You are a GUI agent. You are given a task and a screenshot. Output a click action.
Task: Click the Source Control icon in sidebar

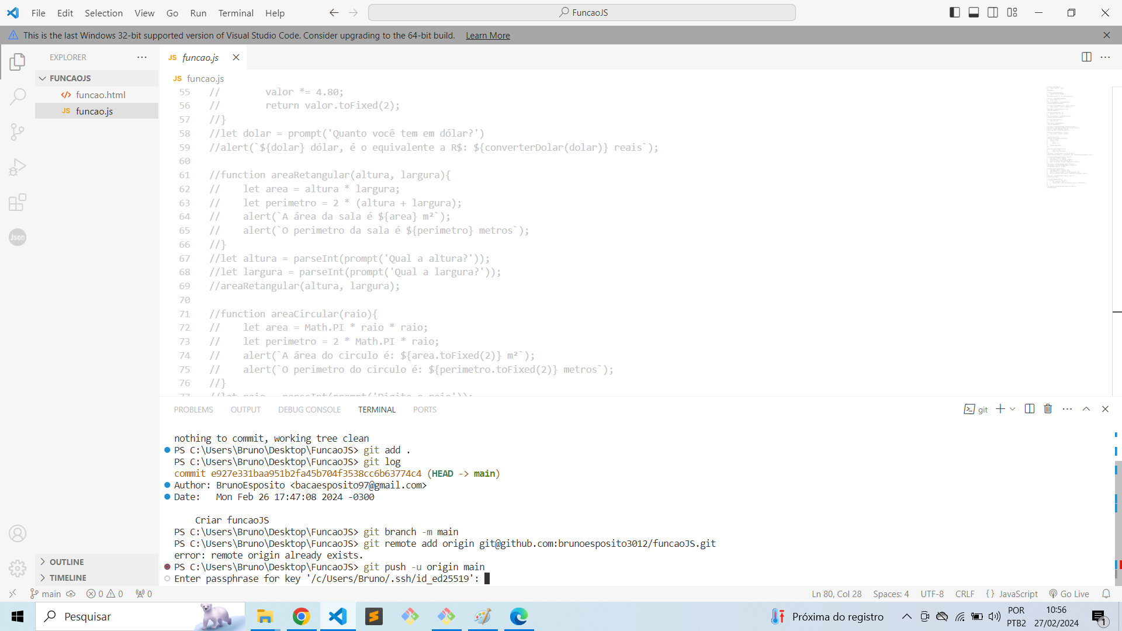tap(17, 131)
